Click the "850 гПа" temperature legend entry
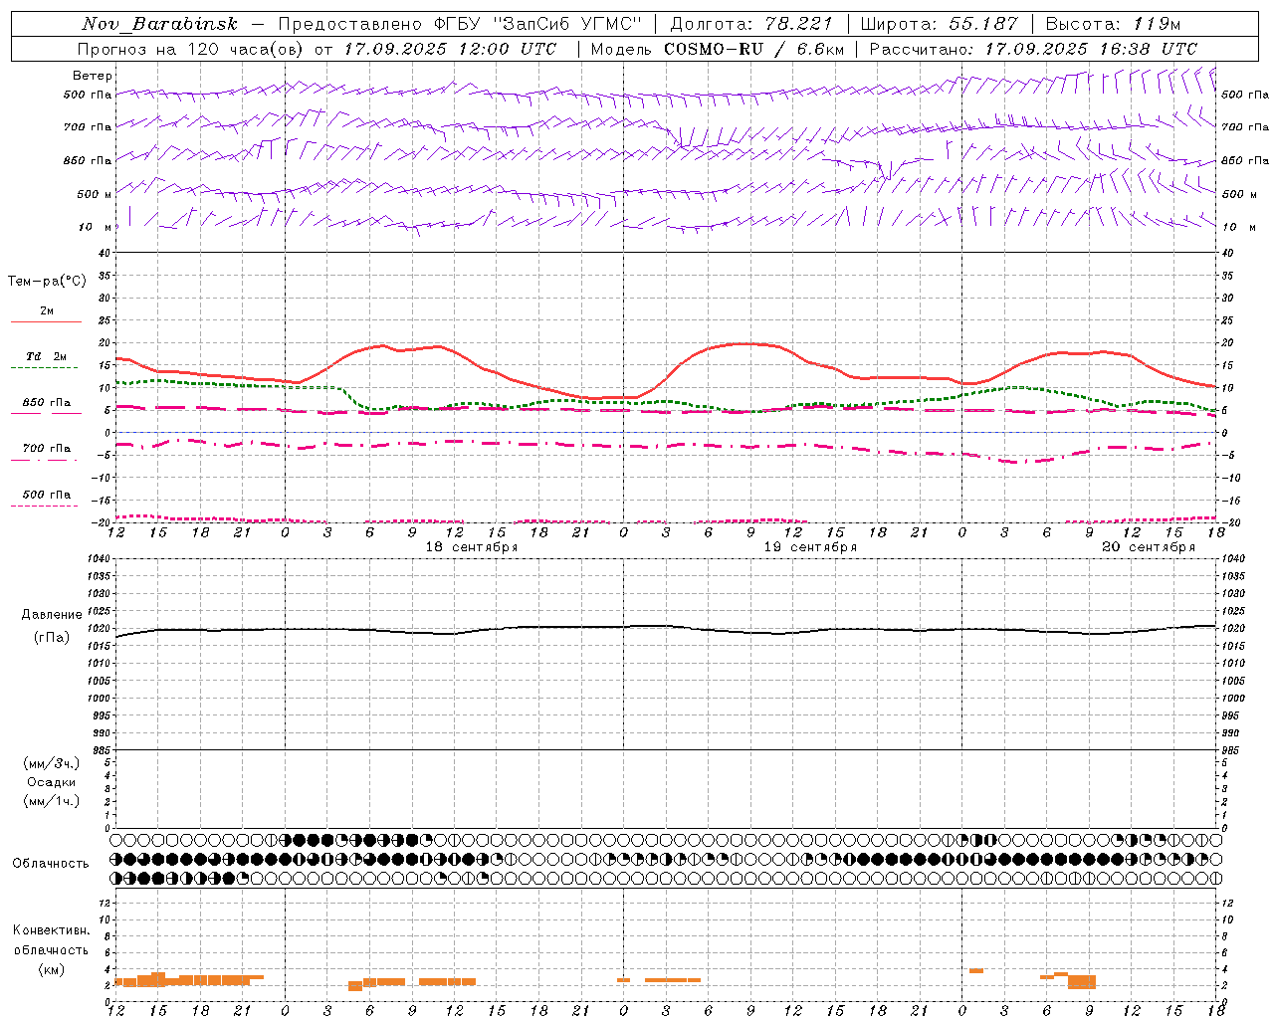 click(x=47, y=403)
